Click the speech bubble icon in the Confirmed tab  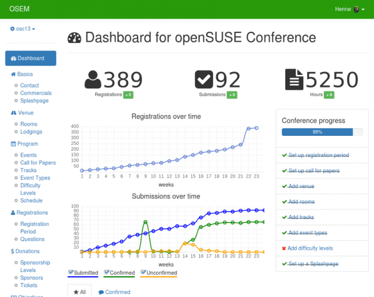101,292
